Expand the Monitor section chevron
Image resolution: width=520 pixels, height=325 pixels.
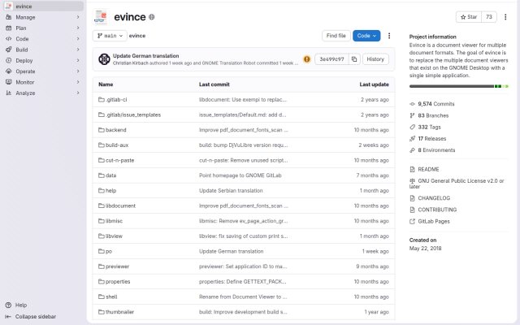tap(78, 82)
